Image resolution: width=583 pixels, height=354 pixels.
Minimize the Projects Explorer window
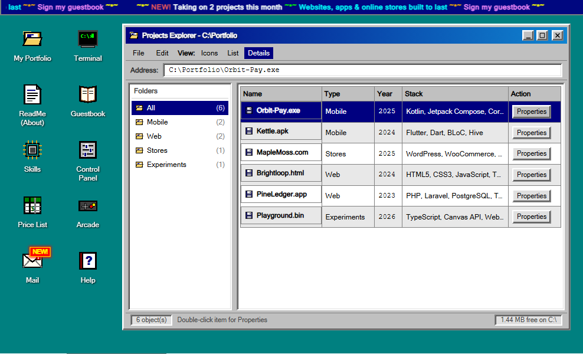(528, 35)
